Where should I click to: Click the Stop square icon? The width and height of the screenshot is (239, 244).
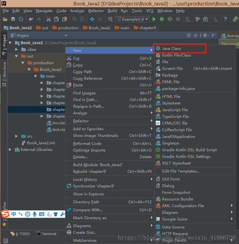coord(178,19)
